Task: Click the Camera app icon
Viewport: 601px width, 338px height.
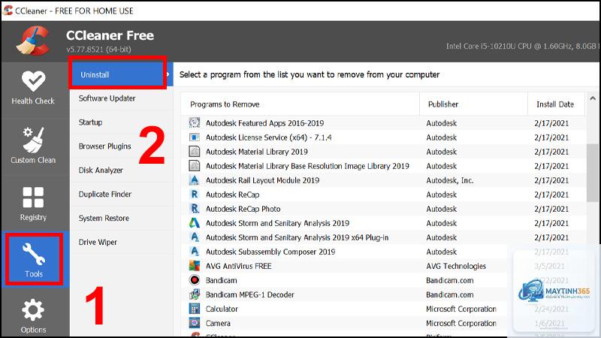Action: pos(195,323)
